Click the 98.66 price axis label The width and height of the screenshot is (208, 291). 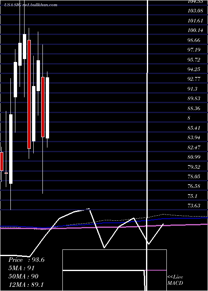194,40
